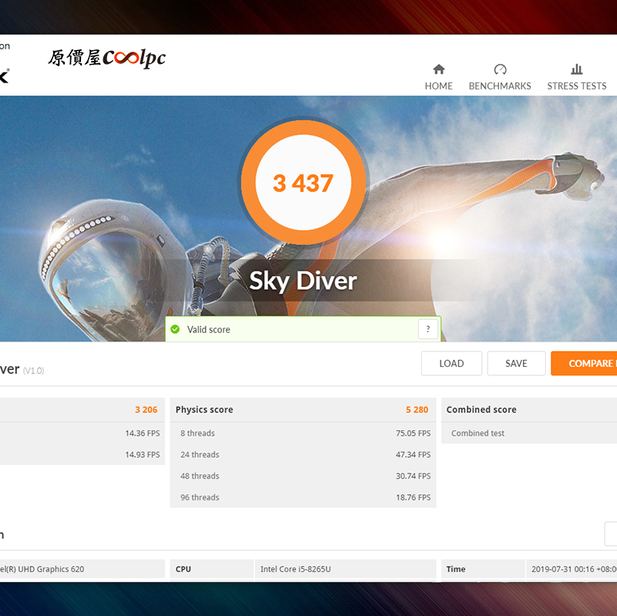Image resolution: width=617 pixels, height=616 pixels.
Task: Click the LOAD button
Action: (451, 363)
